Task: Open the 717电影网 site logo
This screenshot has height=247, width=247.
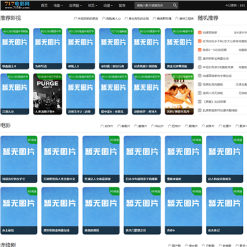Action: (17, 5)
